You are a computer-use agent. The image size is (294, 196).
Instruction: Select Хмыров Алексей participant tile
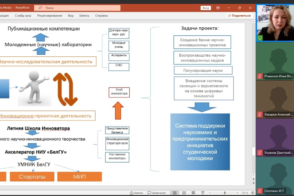coord(275,99)
